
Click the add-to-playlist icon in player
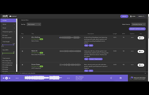121,78
